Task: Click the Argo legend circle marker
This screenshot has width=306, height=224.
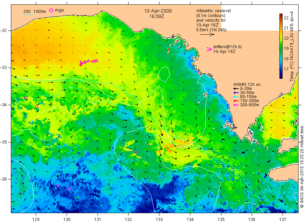Action: coord(51,10)
